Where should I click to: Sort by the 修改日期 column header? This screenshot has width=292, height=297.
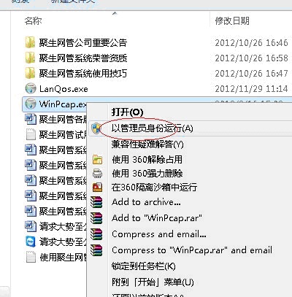232,21
